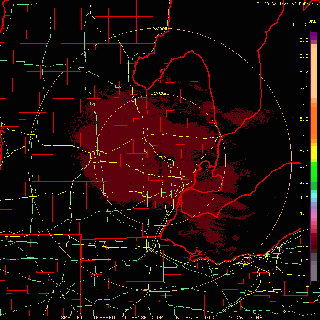Pick the cyan segment of the color bar
320x320 pixels.
[314, 196]
